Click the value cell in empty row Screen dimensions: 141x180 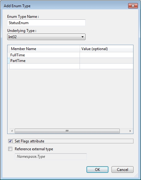[107, 66]
